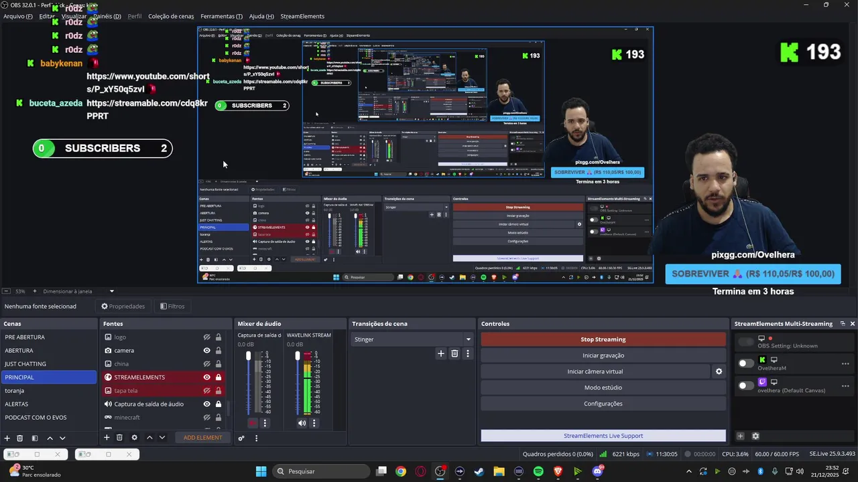Open Coleção de cenas menu

click(x=171, y=16)
